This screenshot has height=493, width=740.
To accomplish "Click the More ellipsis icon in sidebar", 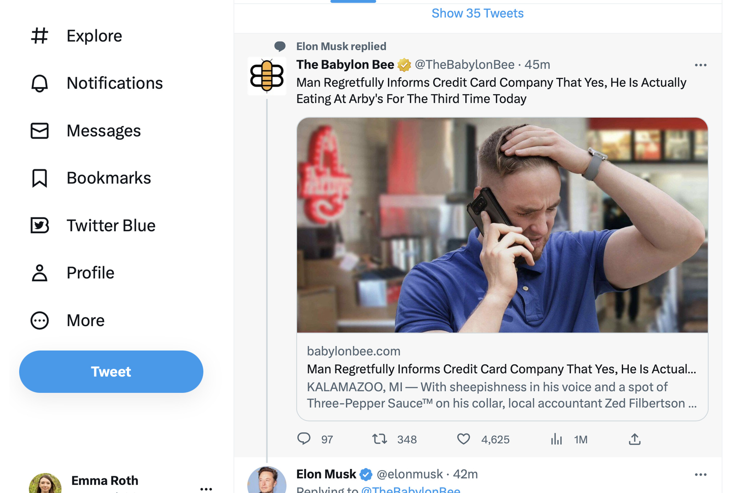I will pyautogui.click(x=39, y=320).
